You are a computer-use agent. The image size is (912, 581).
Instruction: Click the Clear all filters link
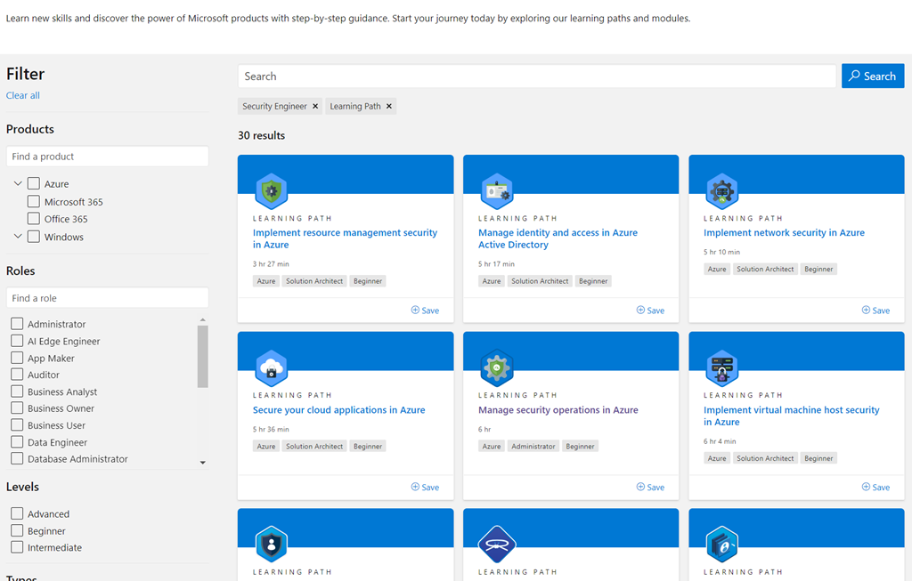tap(23, 96)
